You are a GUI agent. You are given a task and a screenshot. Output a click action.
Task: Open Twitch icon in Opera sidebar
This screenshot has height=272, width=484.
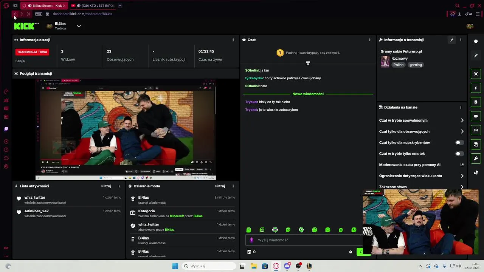(6, 129)
